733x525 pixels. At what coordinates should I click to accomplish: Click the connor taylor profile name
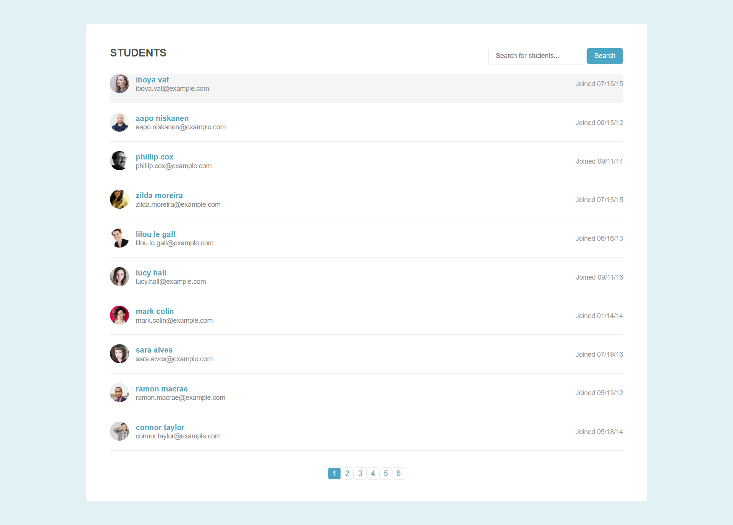160,427
